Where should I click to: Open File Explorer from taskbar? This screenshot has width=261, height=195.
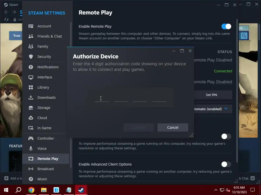point(44,190)
